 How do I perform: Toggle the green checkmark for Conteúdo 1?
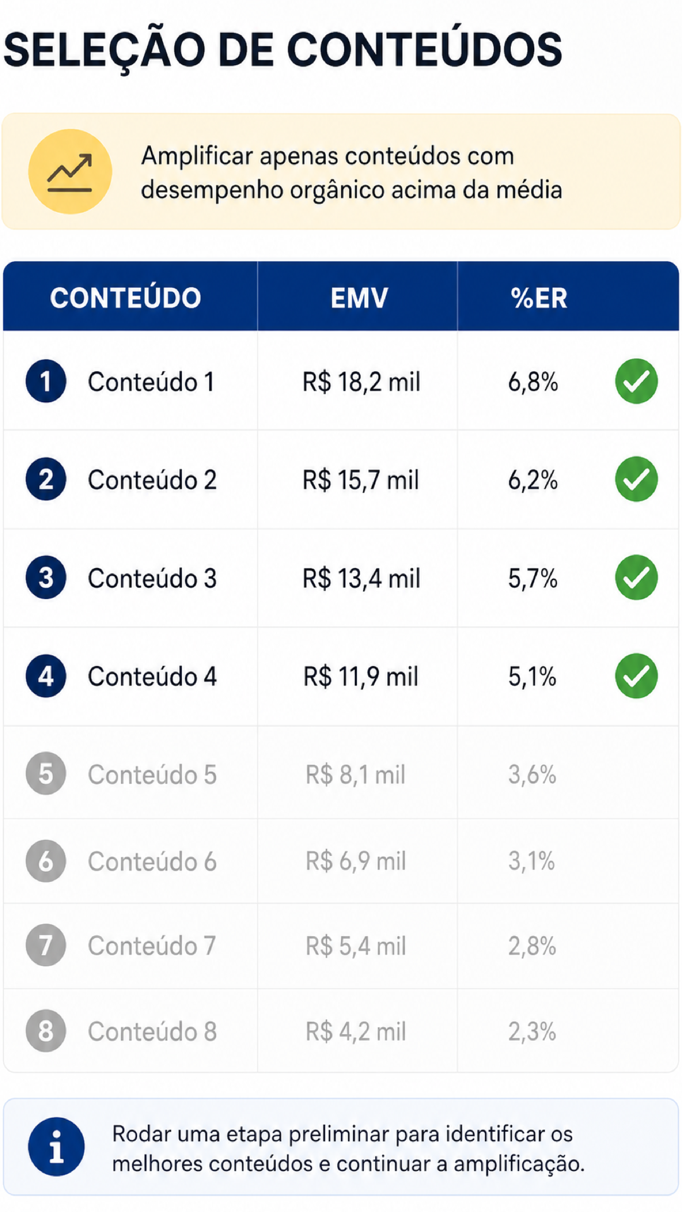[637, 381]
